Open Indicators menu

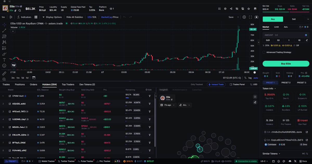tap(24, 17)
